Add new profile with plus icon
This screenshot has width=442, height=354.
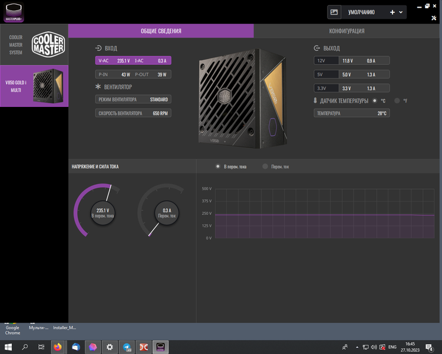[x=392, y=12]
